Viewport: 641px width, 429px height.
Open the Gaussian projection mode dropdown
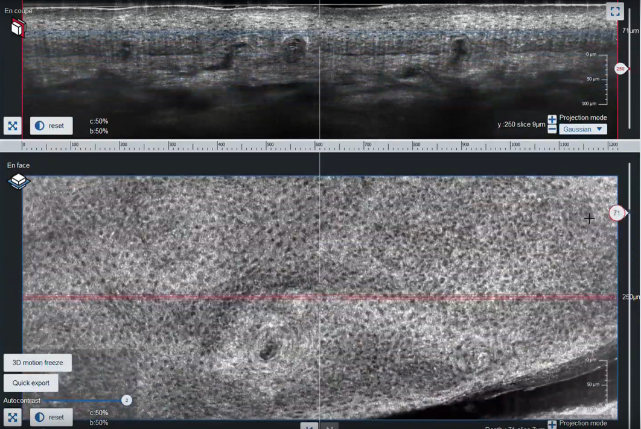(582, 129)
